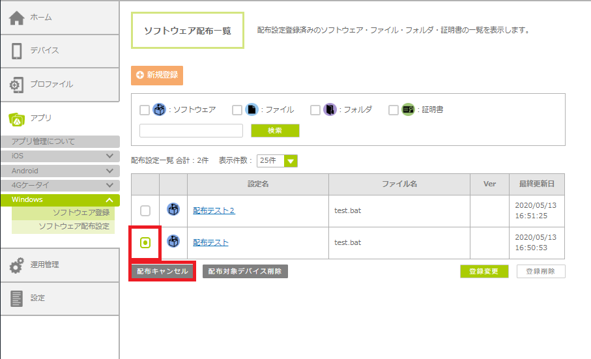Tick the 証明書 filter checkbox
The image size is (591, 359).
point(394,110)
